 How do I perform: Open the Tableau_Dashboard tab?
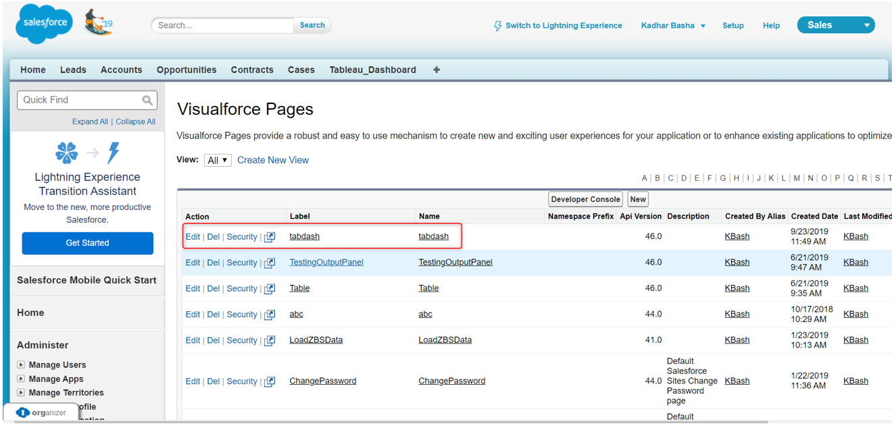[372, 70]
